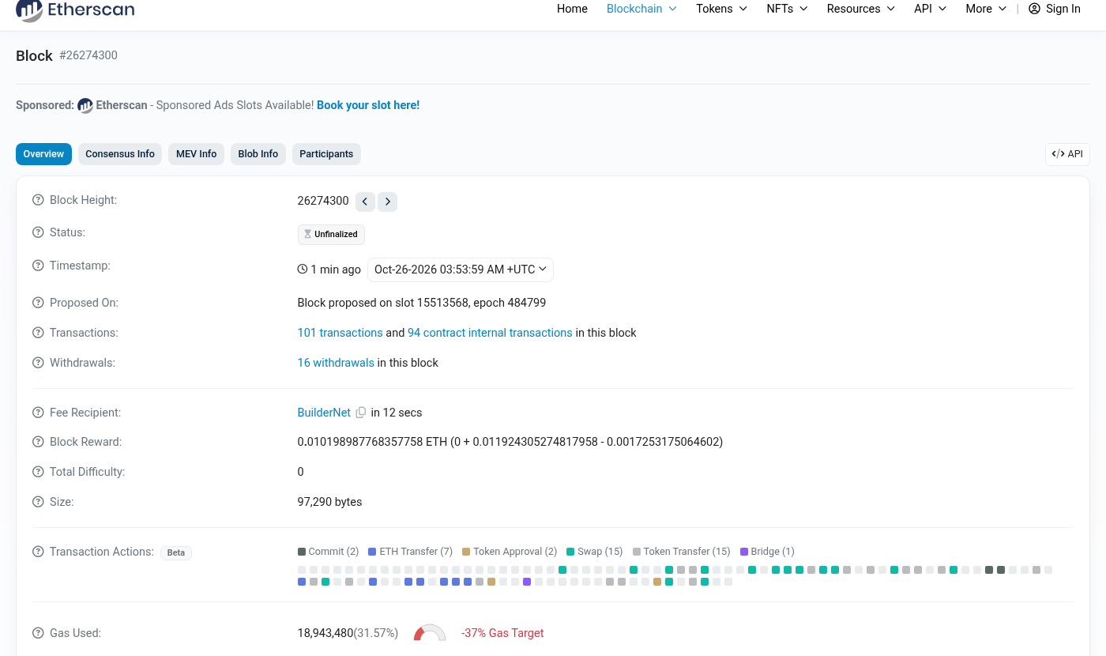Click the Book your slot here link

pos(368,105)
